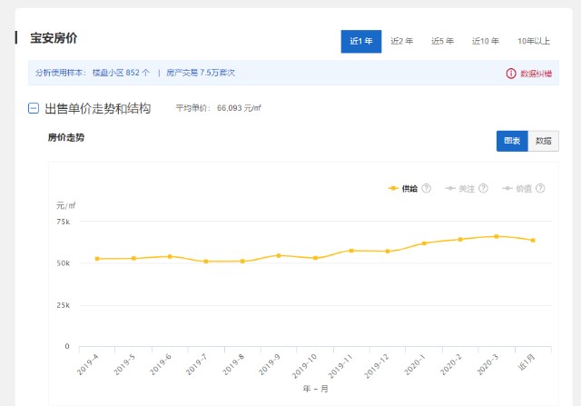
Task: Switch to the 数据 table view
Action: tap(543, 141)
